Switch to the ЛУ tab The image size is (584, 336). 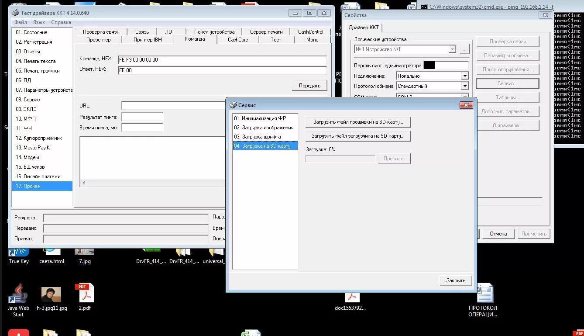pyautogui.click(x=168, y=32)
